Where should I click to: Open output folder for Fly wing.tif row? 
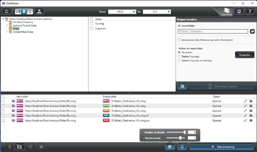[x=251, y=116]
